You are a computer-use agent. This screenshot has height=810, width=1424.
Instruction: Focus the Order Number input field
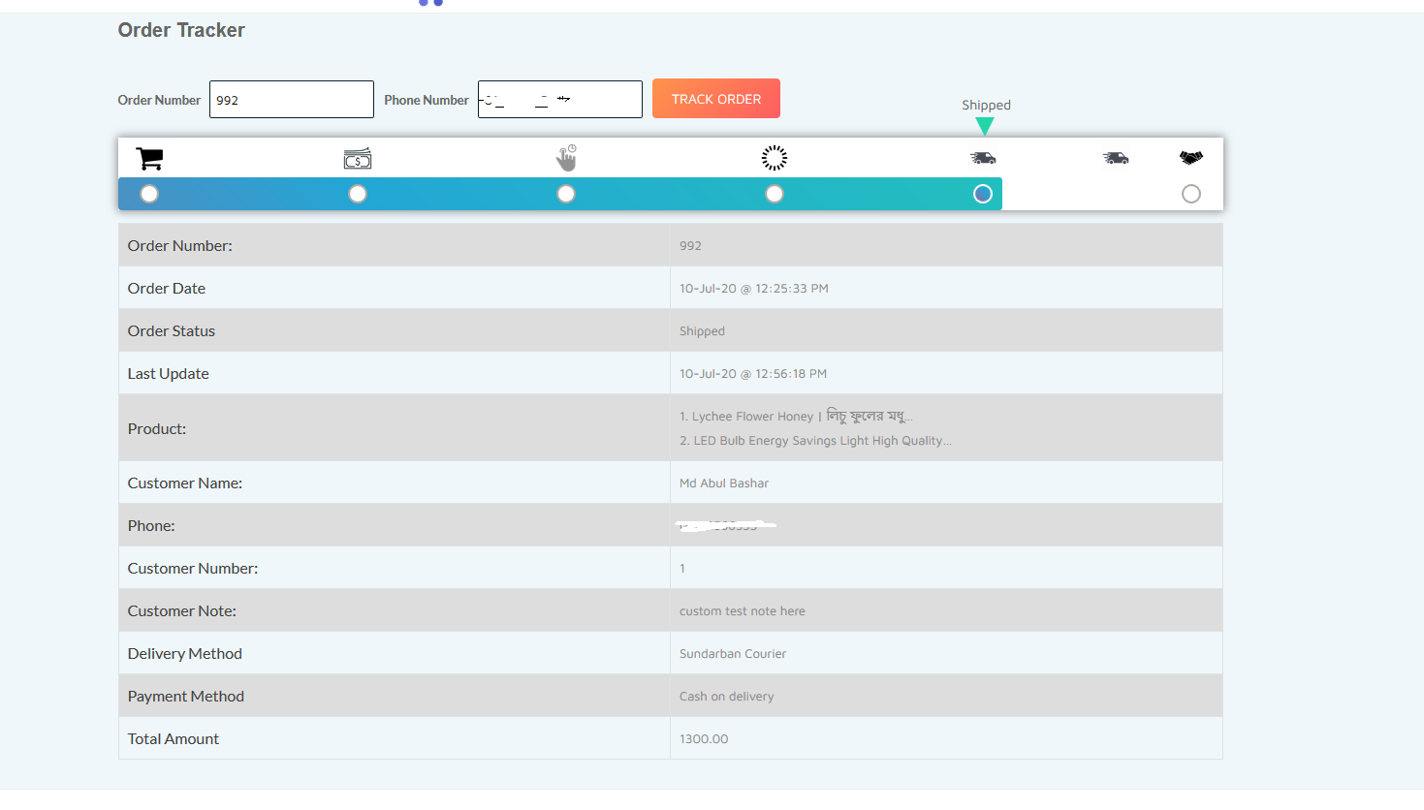pos(292,100)
